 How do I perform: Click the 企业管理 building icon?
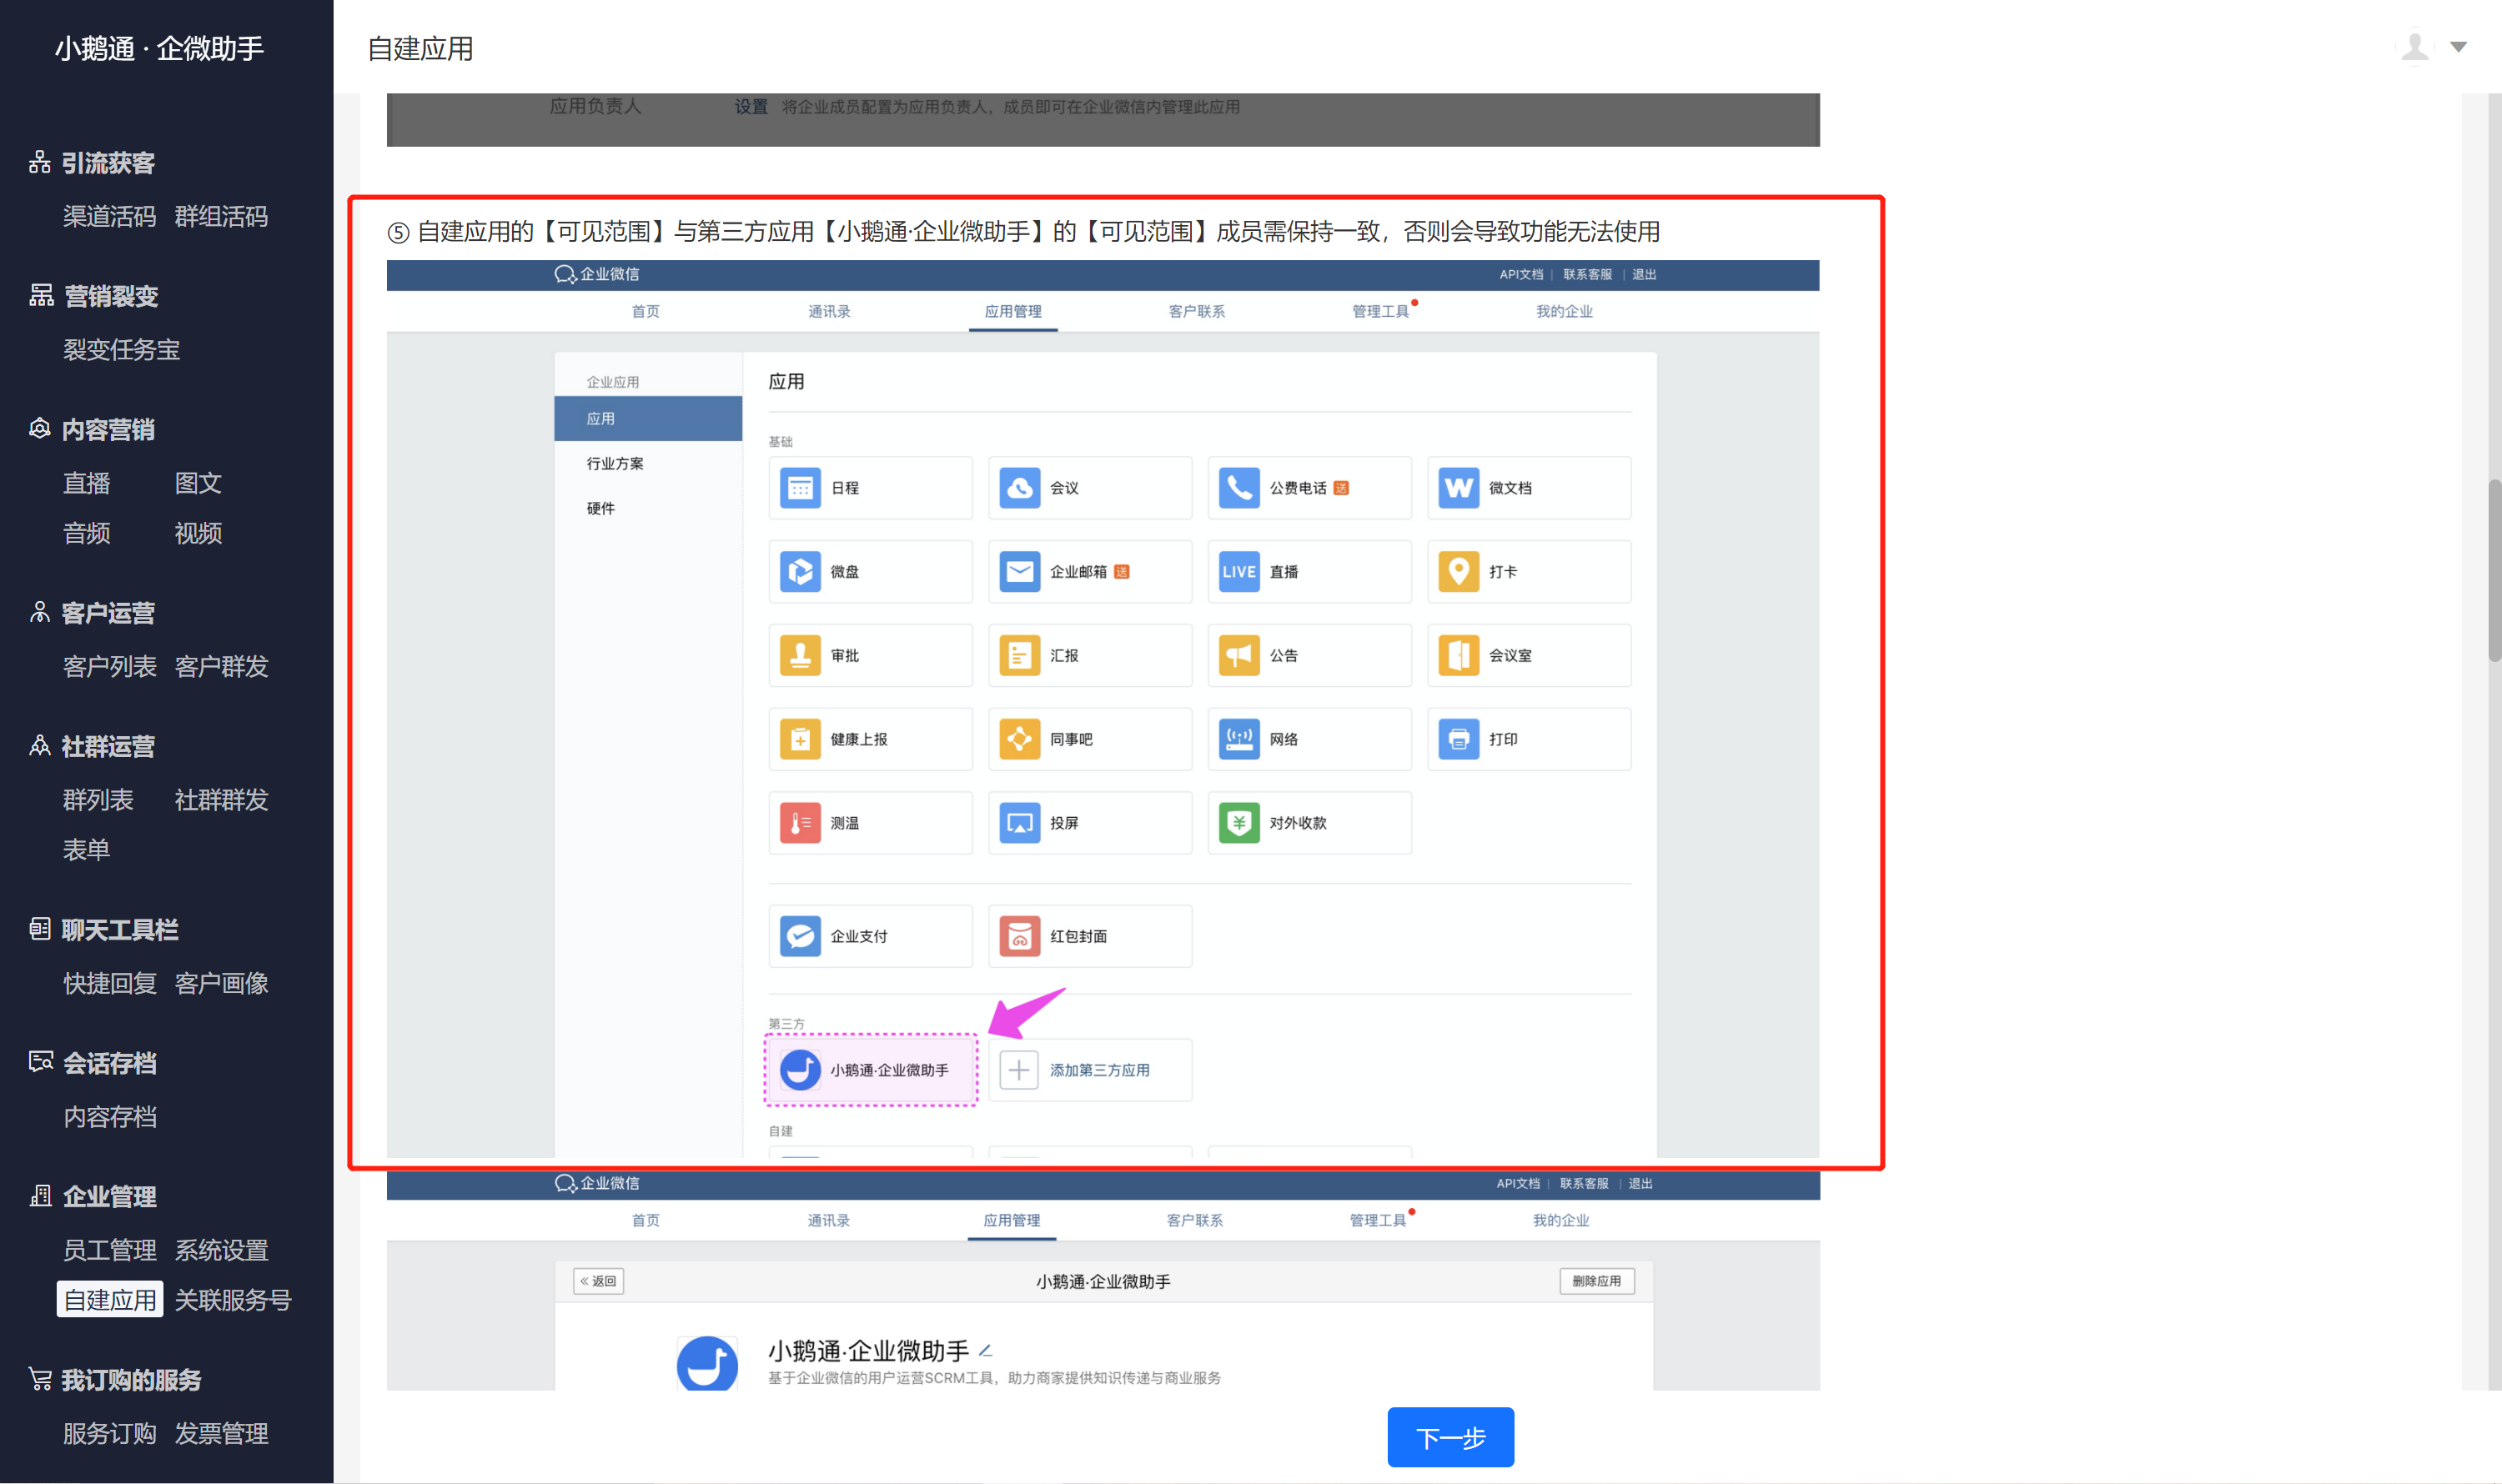tap(41, 1196)
